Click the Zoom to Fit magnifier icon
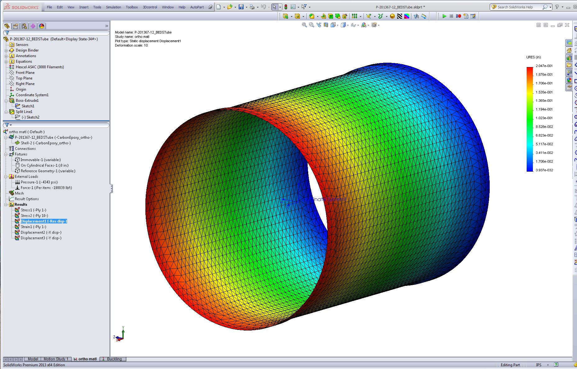This screenshot has height=369, width=577. pos(305,25)
